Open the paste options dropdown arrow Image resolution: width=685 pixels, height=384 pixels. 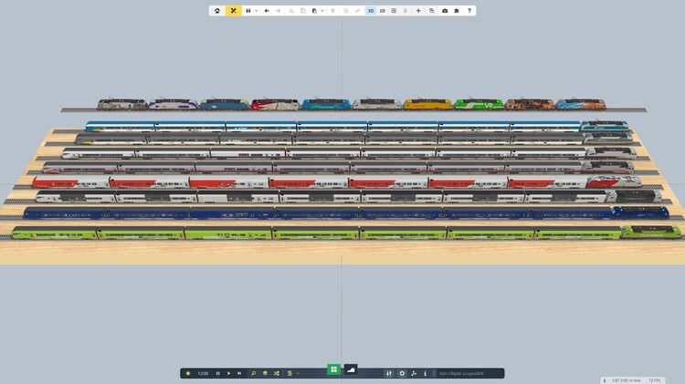pos(322,11)
